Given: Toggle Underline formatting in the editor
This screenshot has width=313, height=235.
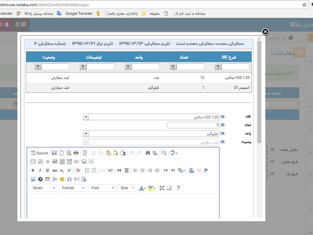Looking at the screenshot, I should tap(47, 170).
